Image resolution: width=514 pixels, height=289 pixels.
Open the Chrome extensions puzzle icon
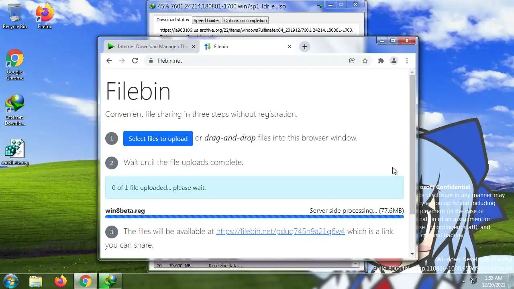coord(381,61)
